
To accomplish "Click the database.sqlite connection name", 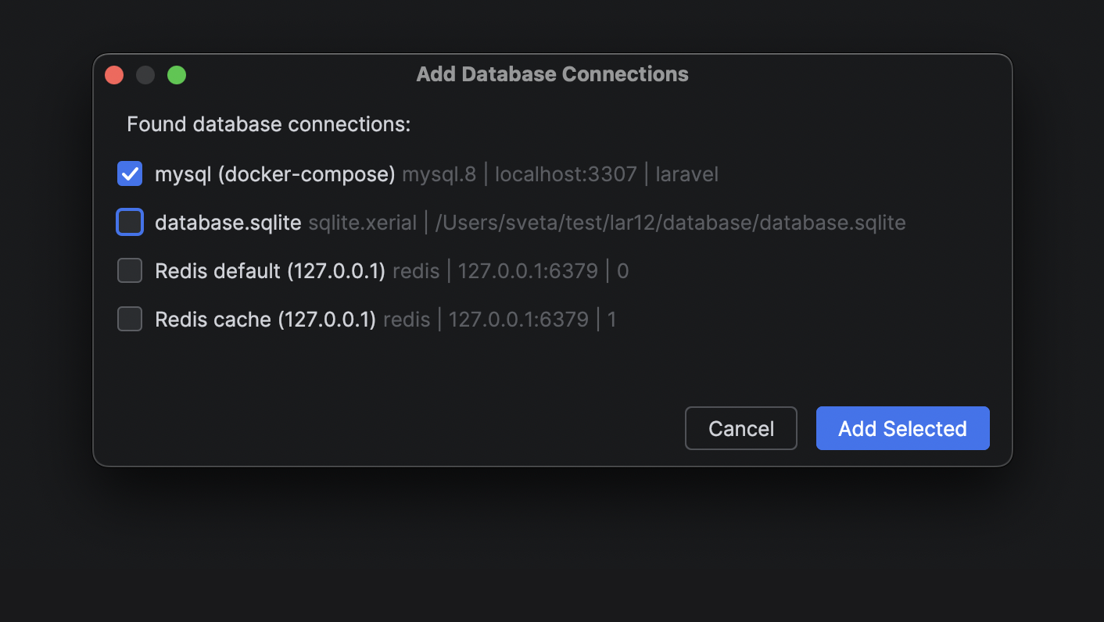I will (228, 223).
